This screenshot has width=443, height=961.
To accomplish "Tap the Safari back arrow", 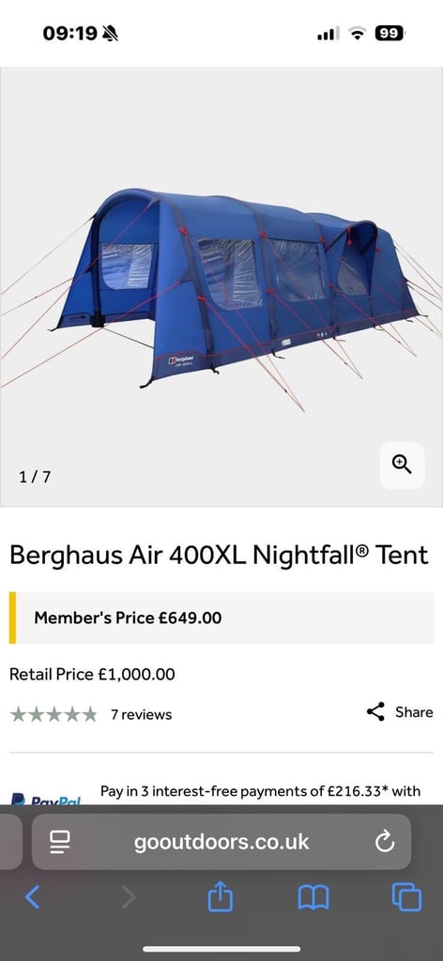I will pyautogui.click(x=32, y=897).
